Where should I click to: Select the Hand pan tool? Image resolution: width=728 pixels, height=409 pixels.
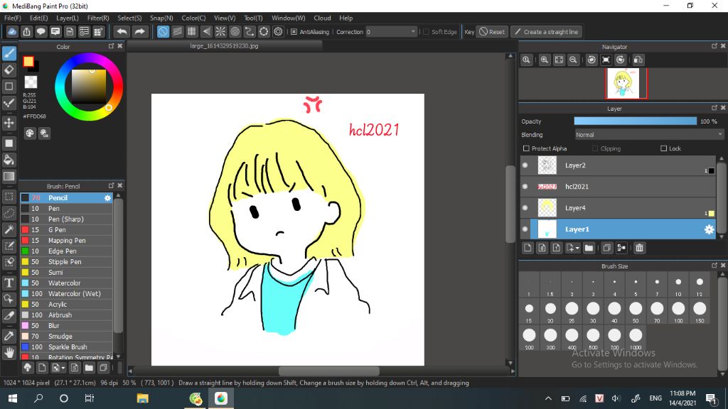[x=9, y=353]
